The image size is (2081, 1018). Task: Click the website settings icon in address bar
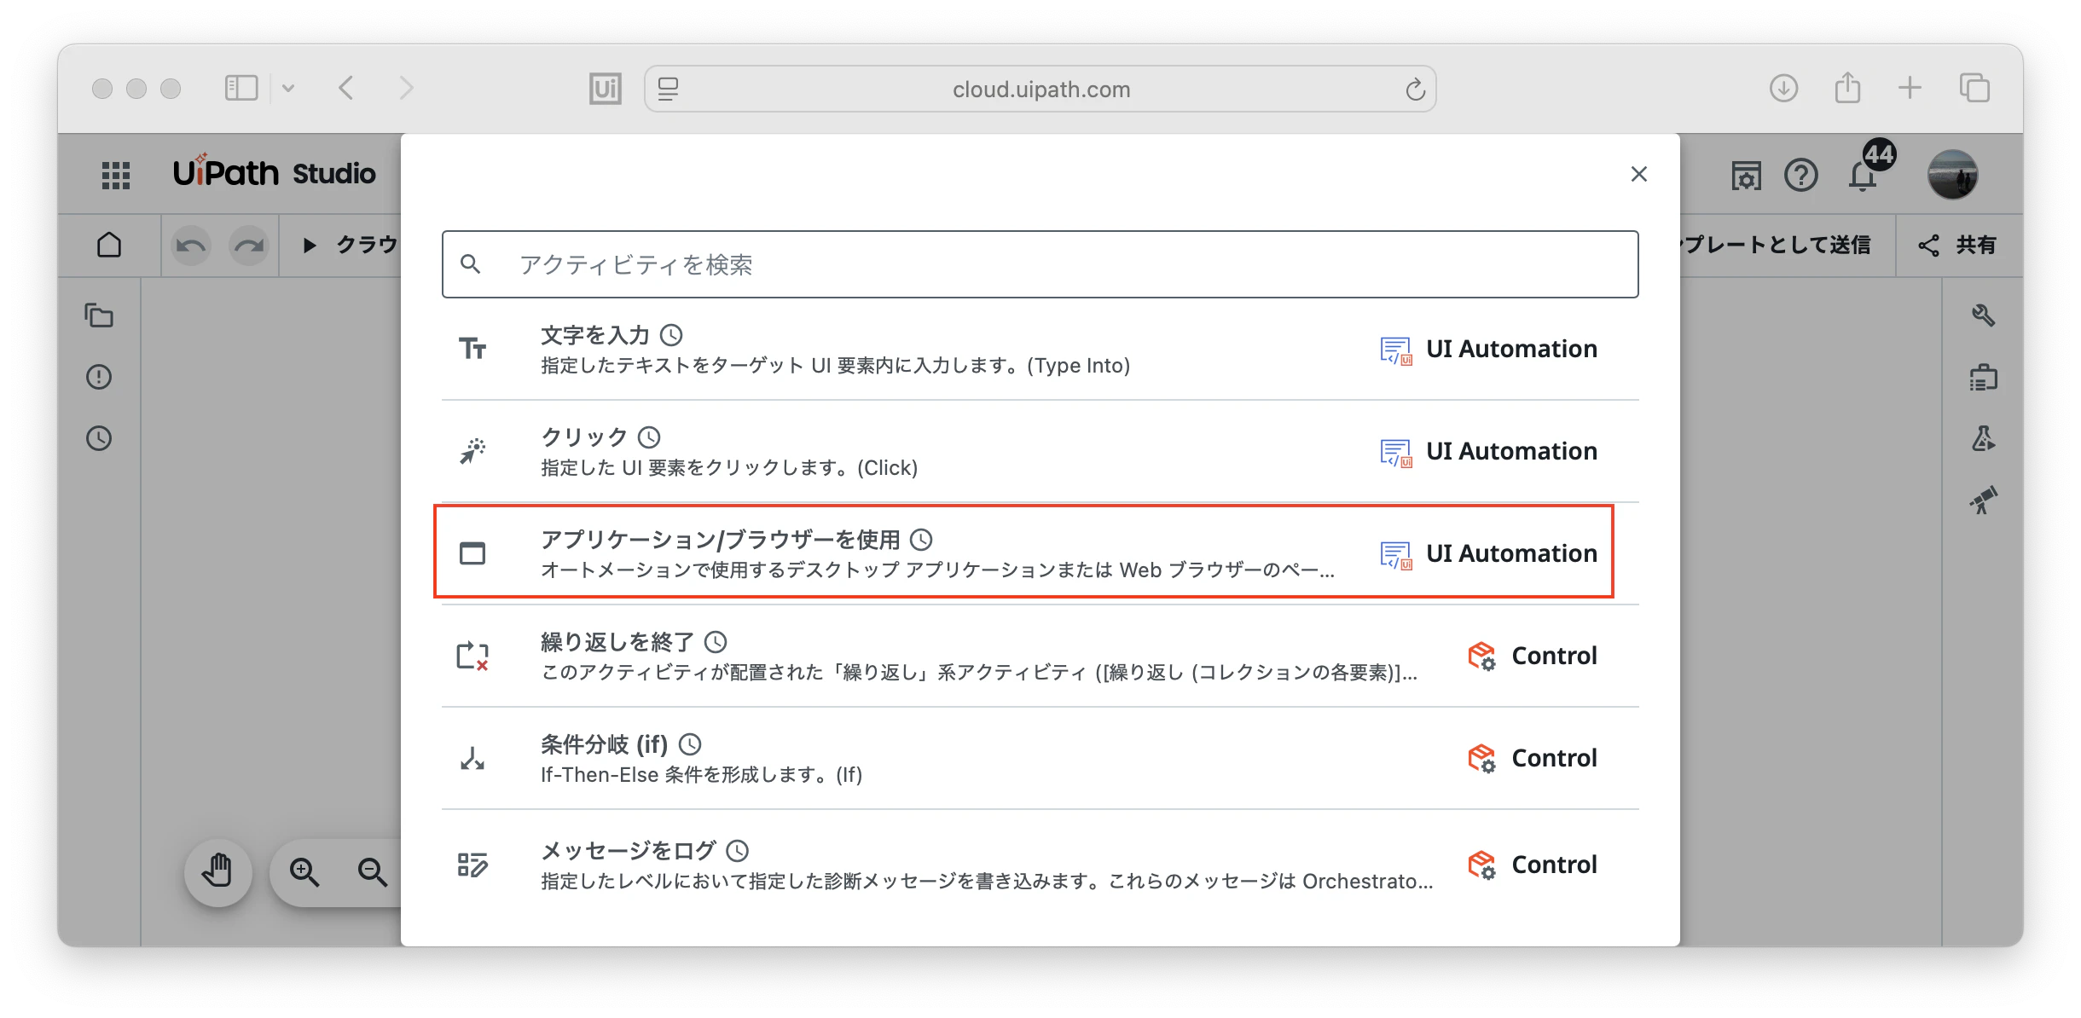point(669,89)
